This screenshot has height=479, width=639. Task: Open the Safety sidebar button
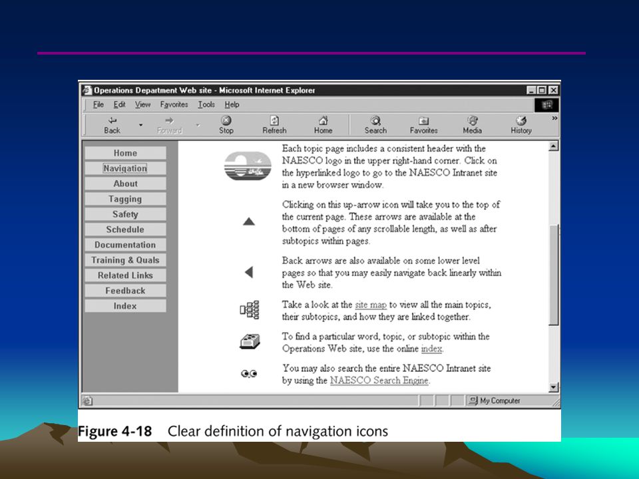[x=125, y=214]
